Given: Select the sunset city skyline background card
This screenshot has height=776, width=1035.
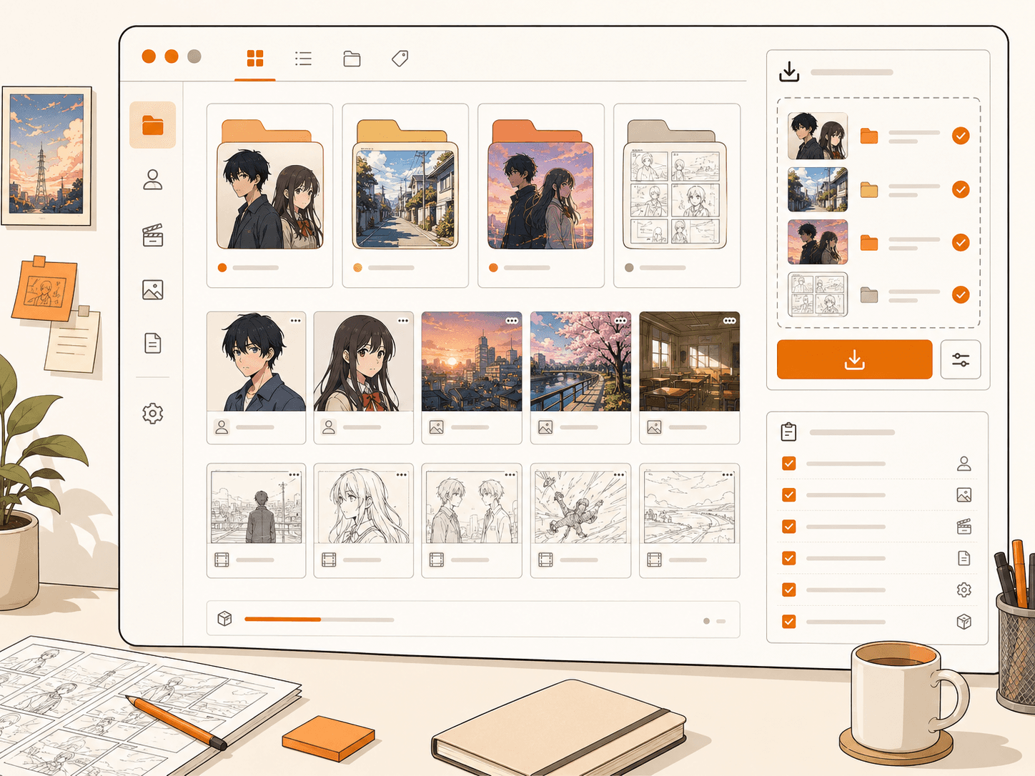Looking at the screenshot, I should pyautogui.click(x=472, y=377).
